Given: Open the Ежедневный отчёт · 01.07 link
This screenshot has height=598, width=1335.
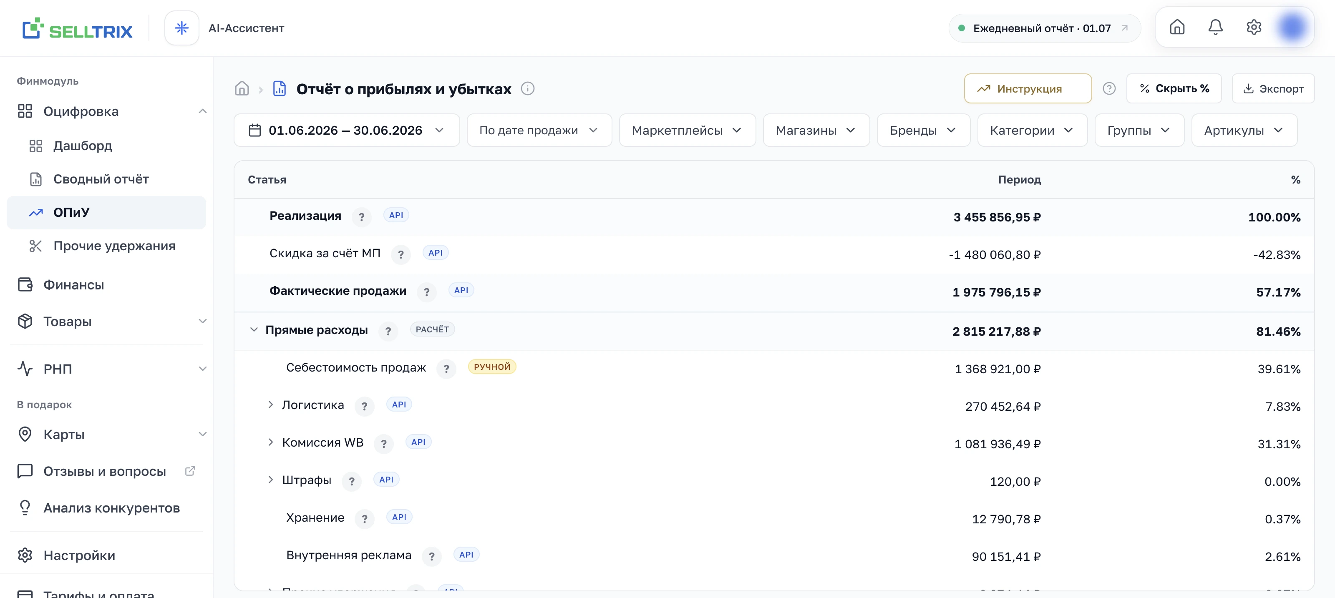Looking at the screenshot, I should click(1044, 28).
